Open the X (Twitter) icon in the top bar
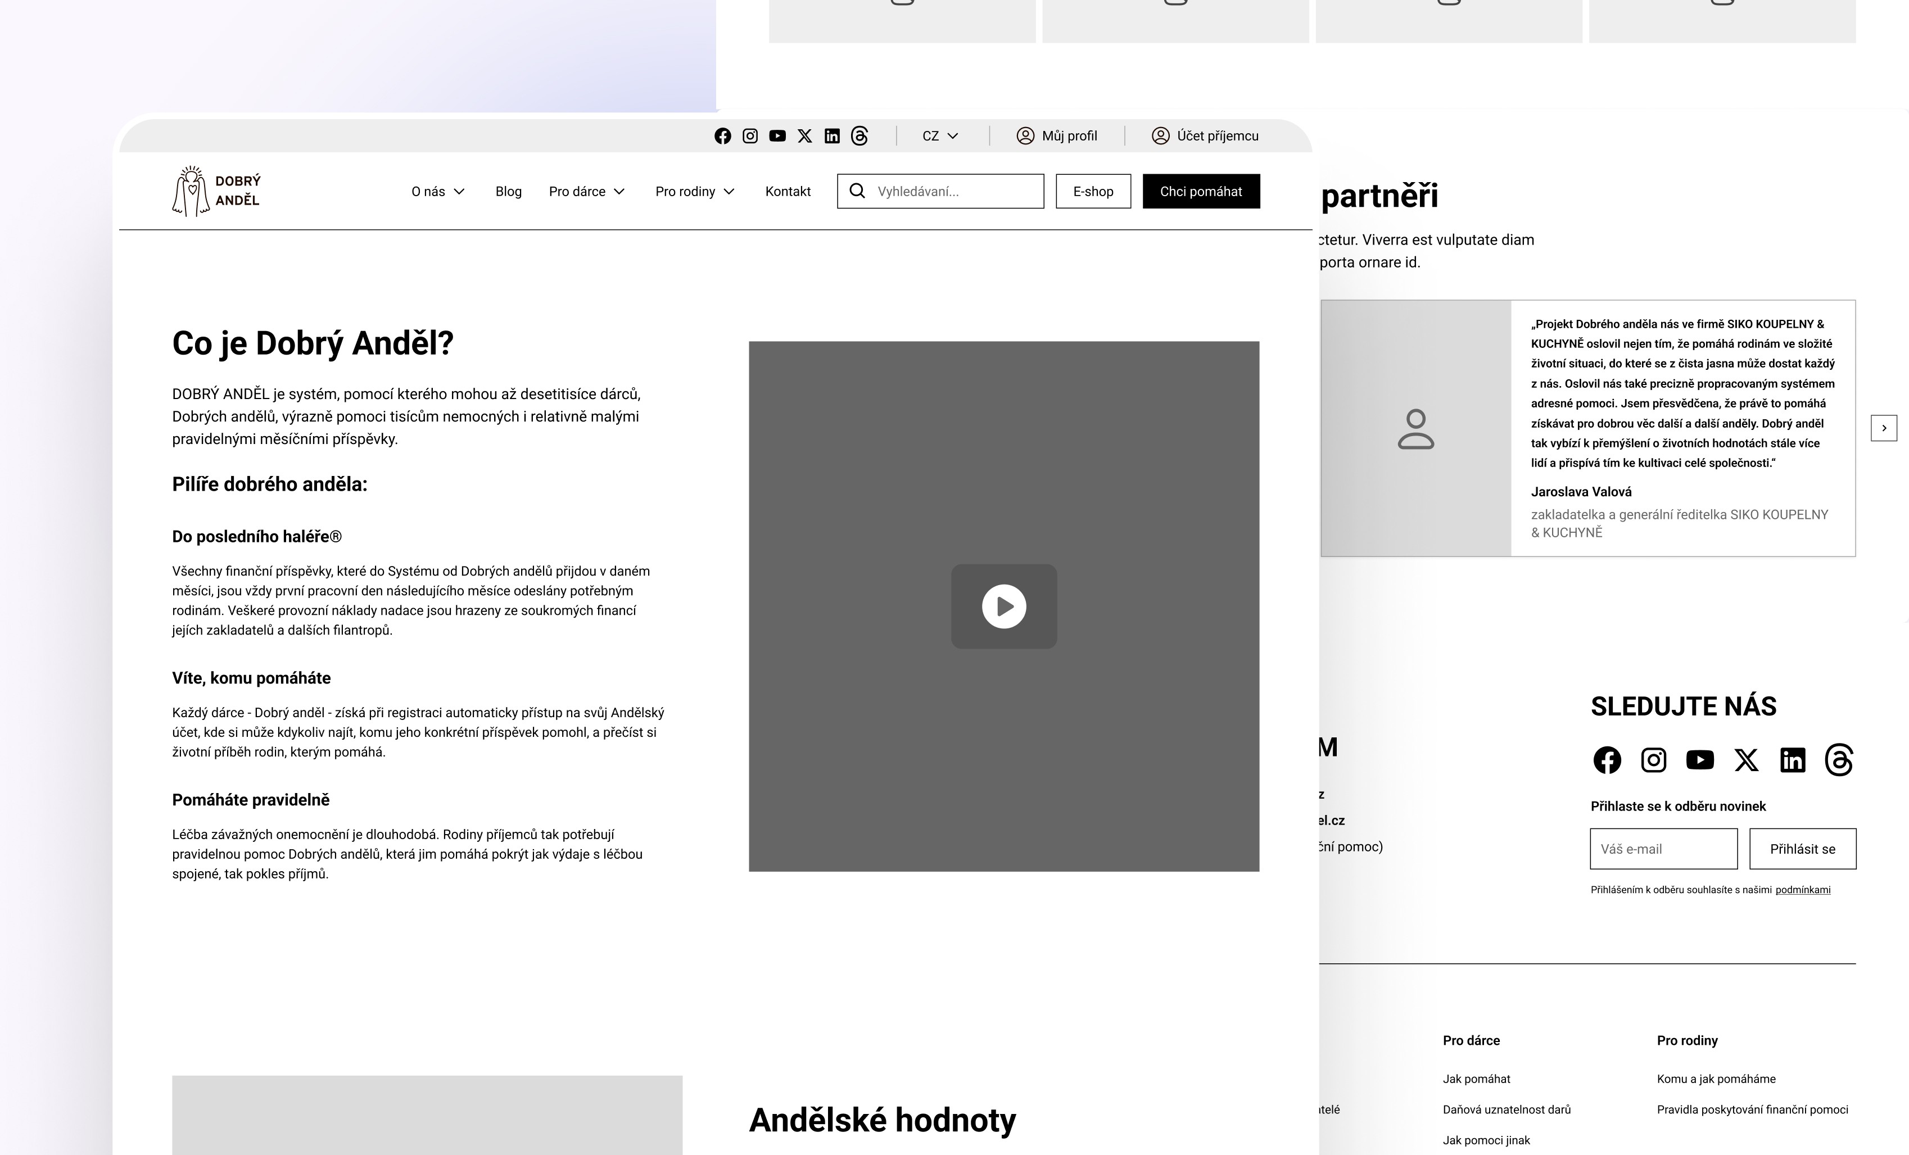The image size is (1909, 1155). point(805,137)
